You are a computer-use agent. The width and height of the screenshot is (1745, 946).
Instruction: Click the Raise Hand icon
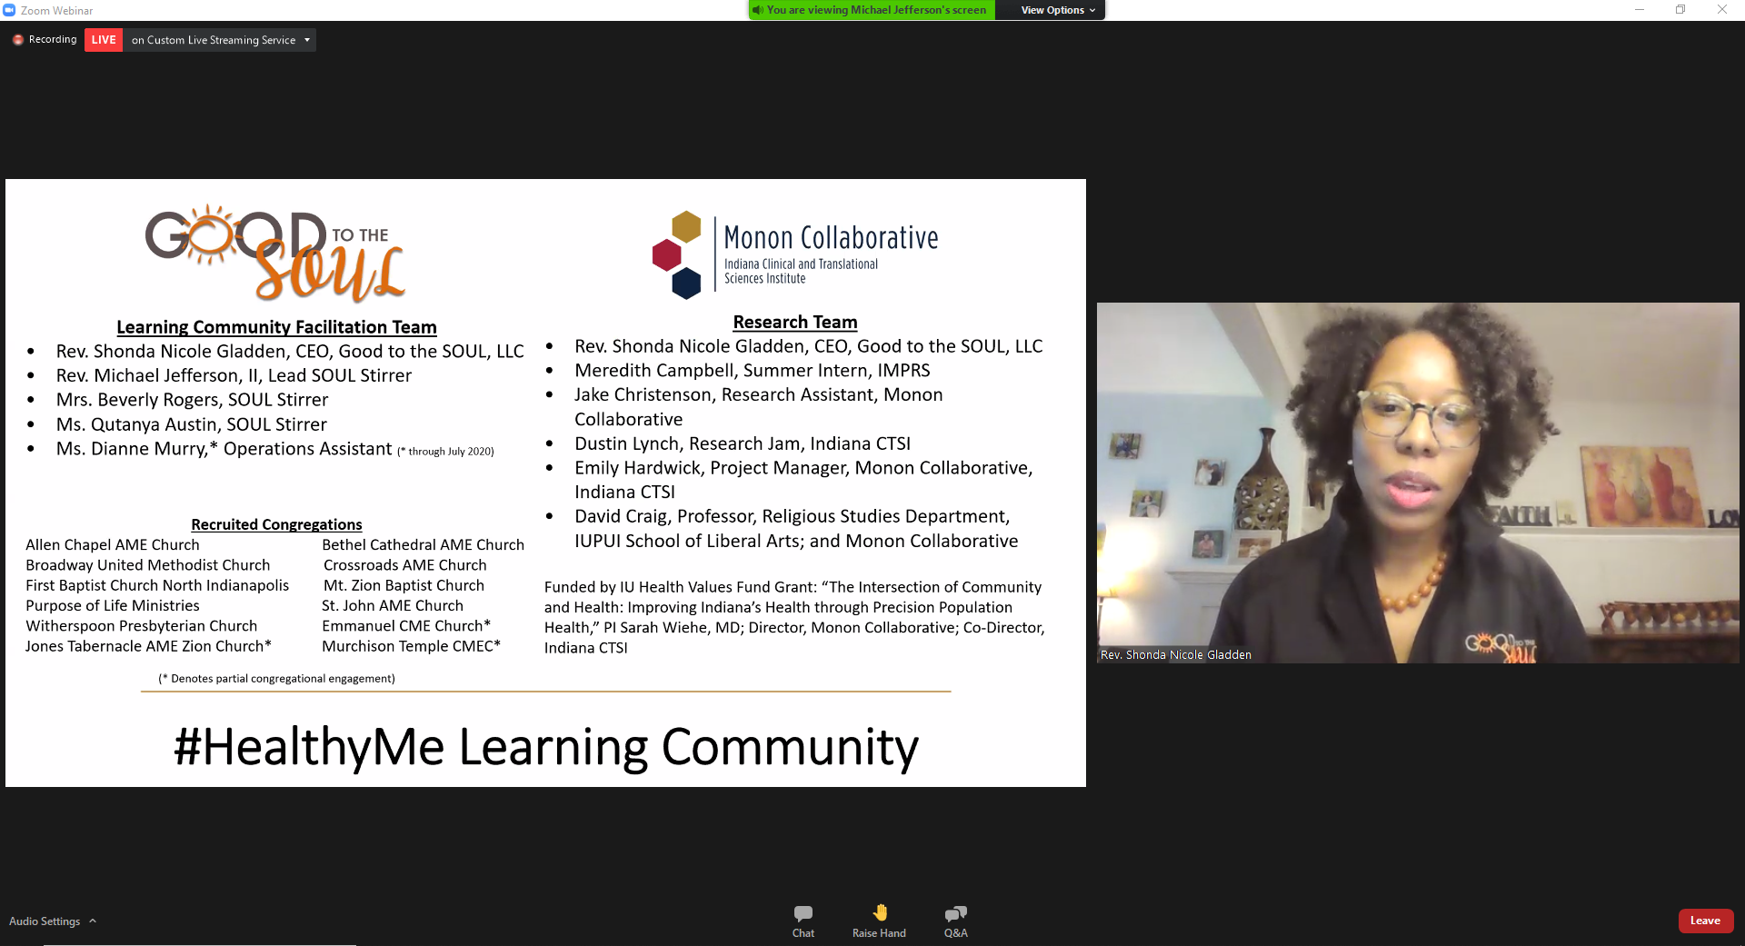880,912
